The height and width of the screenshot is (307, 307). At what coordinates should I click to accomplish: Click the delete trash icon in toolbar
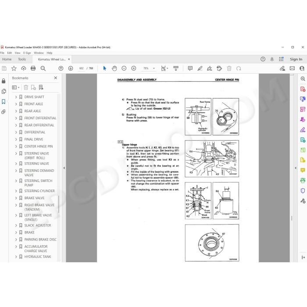pyautogui.click(x=229, y=68)
